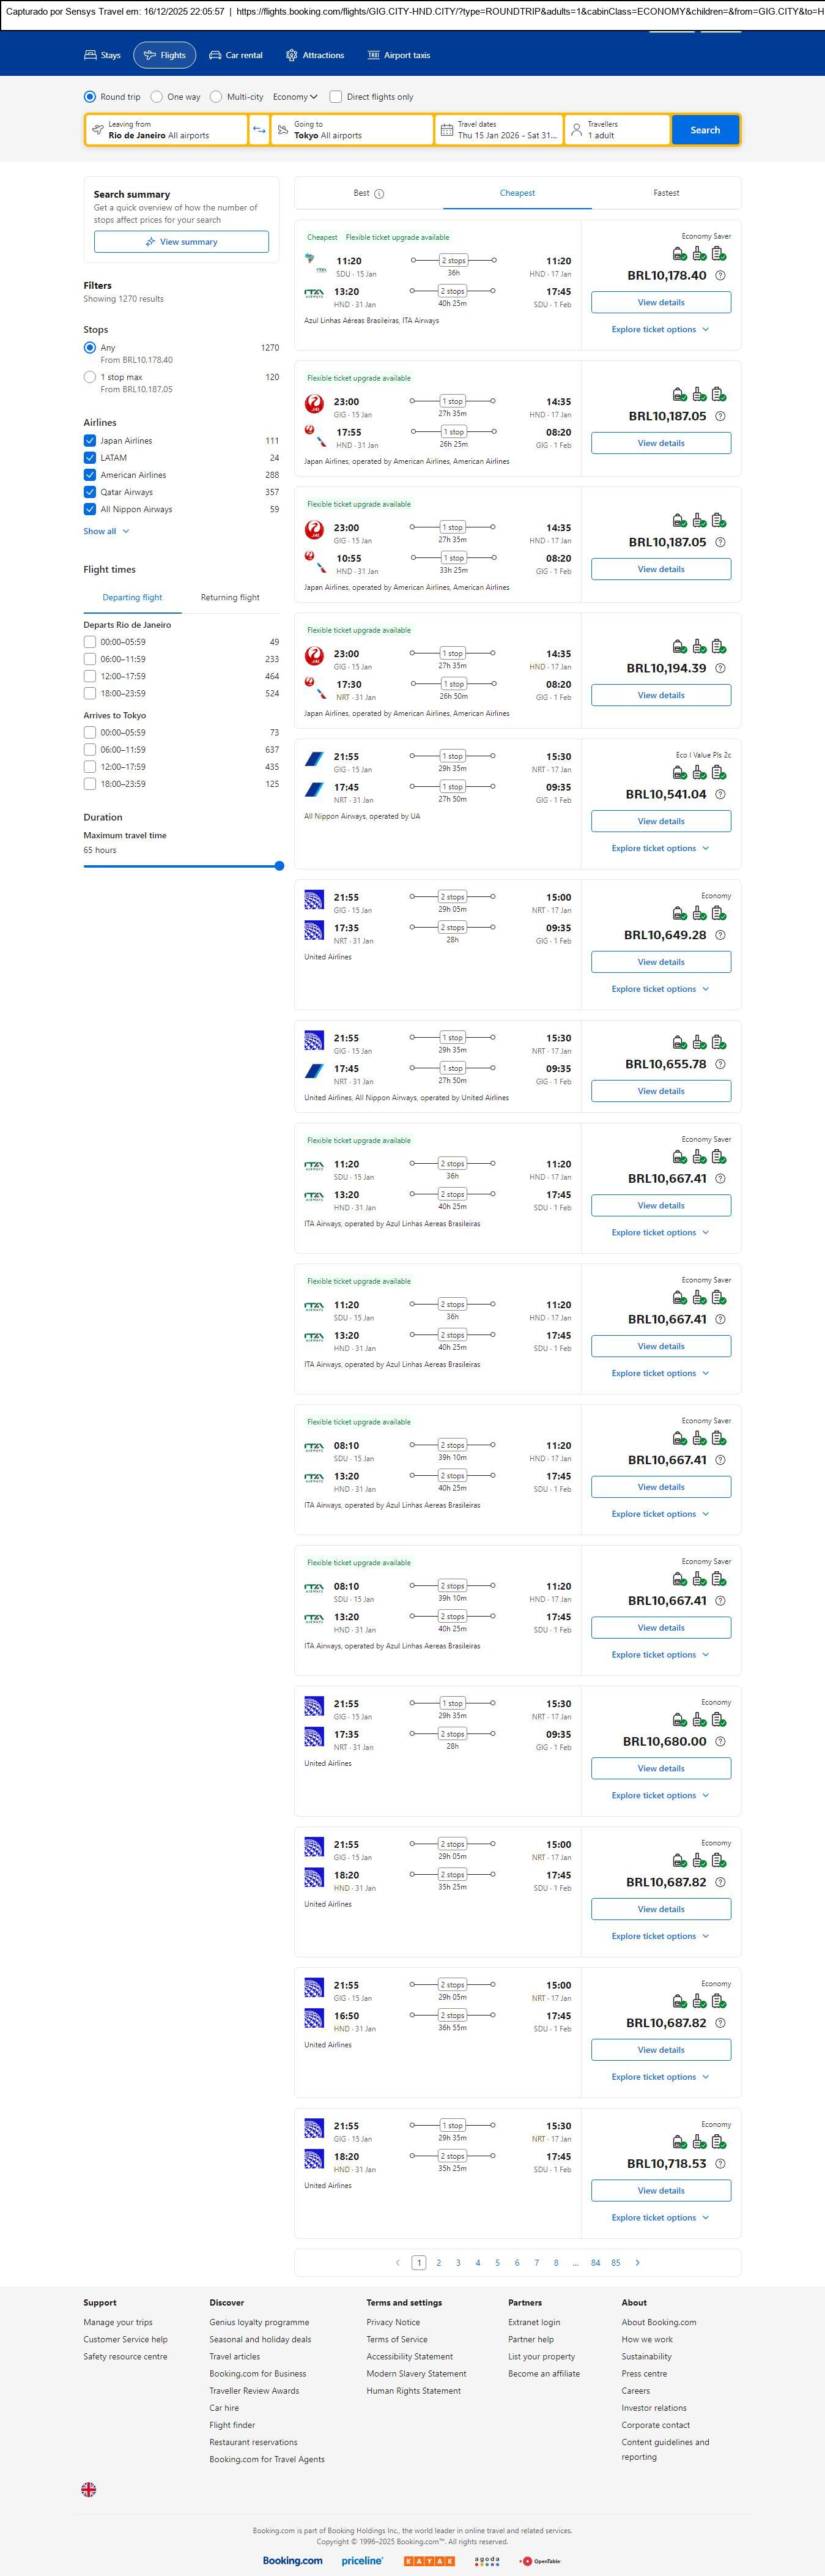This screenshot has height=2576, width=825.
Task: Expand Show all airlines list
Action: (106, 531)
